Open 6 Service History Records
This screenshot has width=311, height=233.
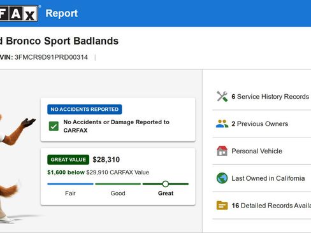pos(270,97)
